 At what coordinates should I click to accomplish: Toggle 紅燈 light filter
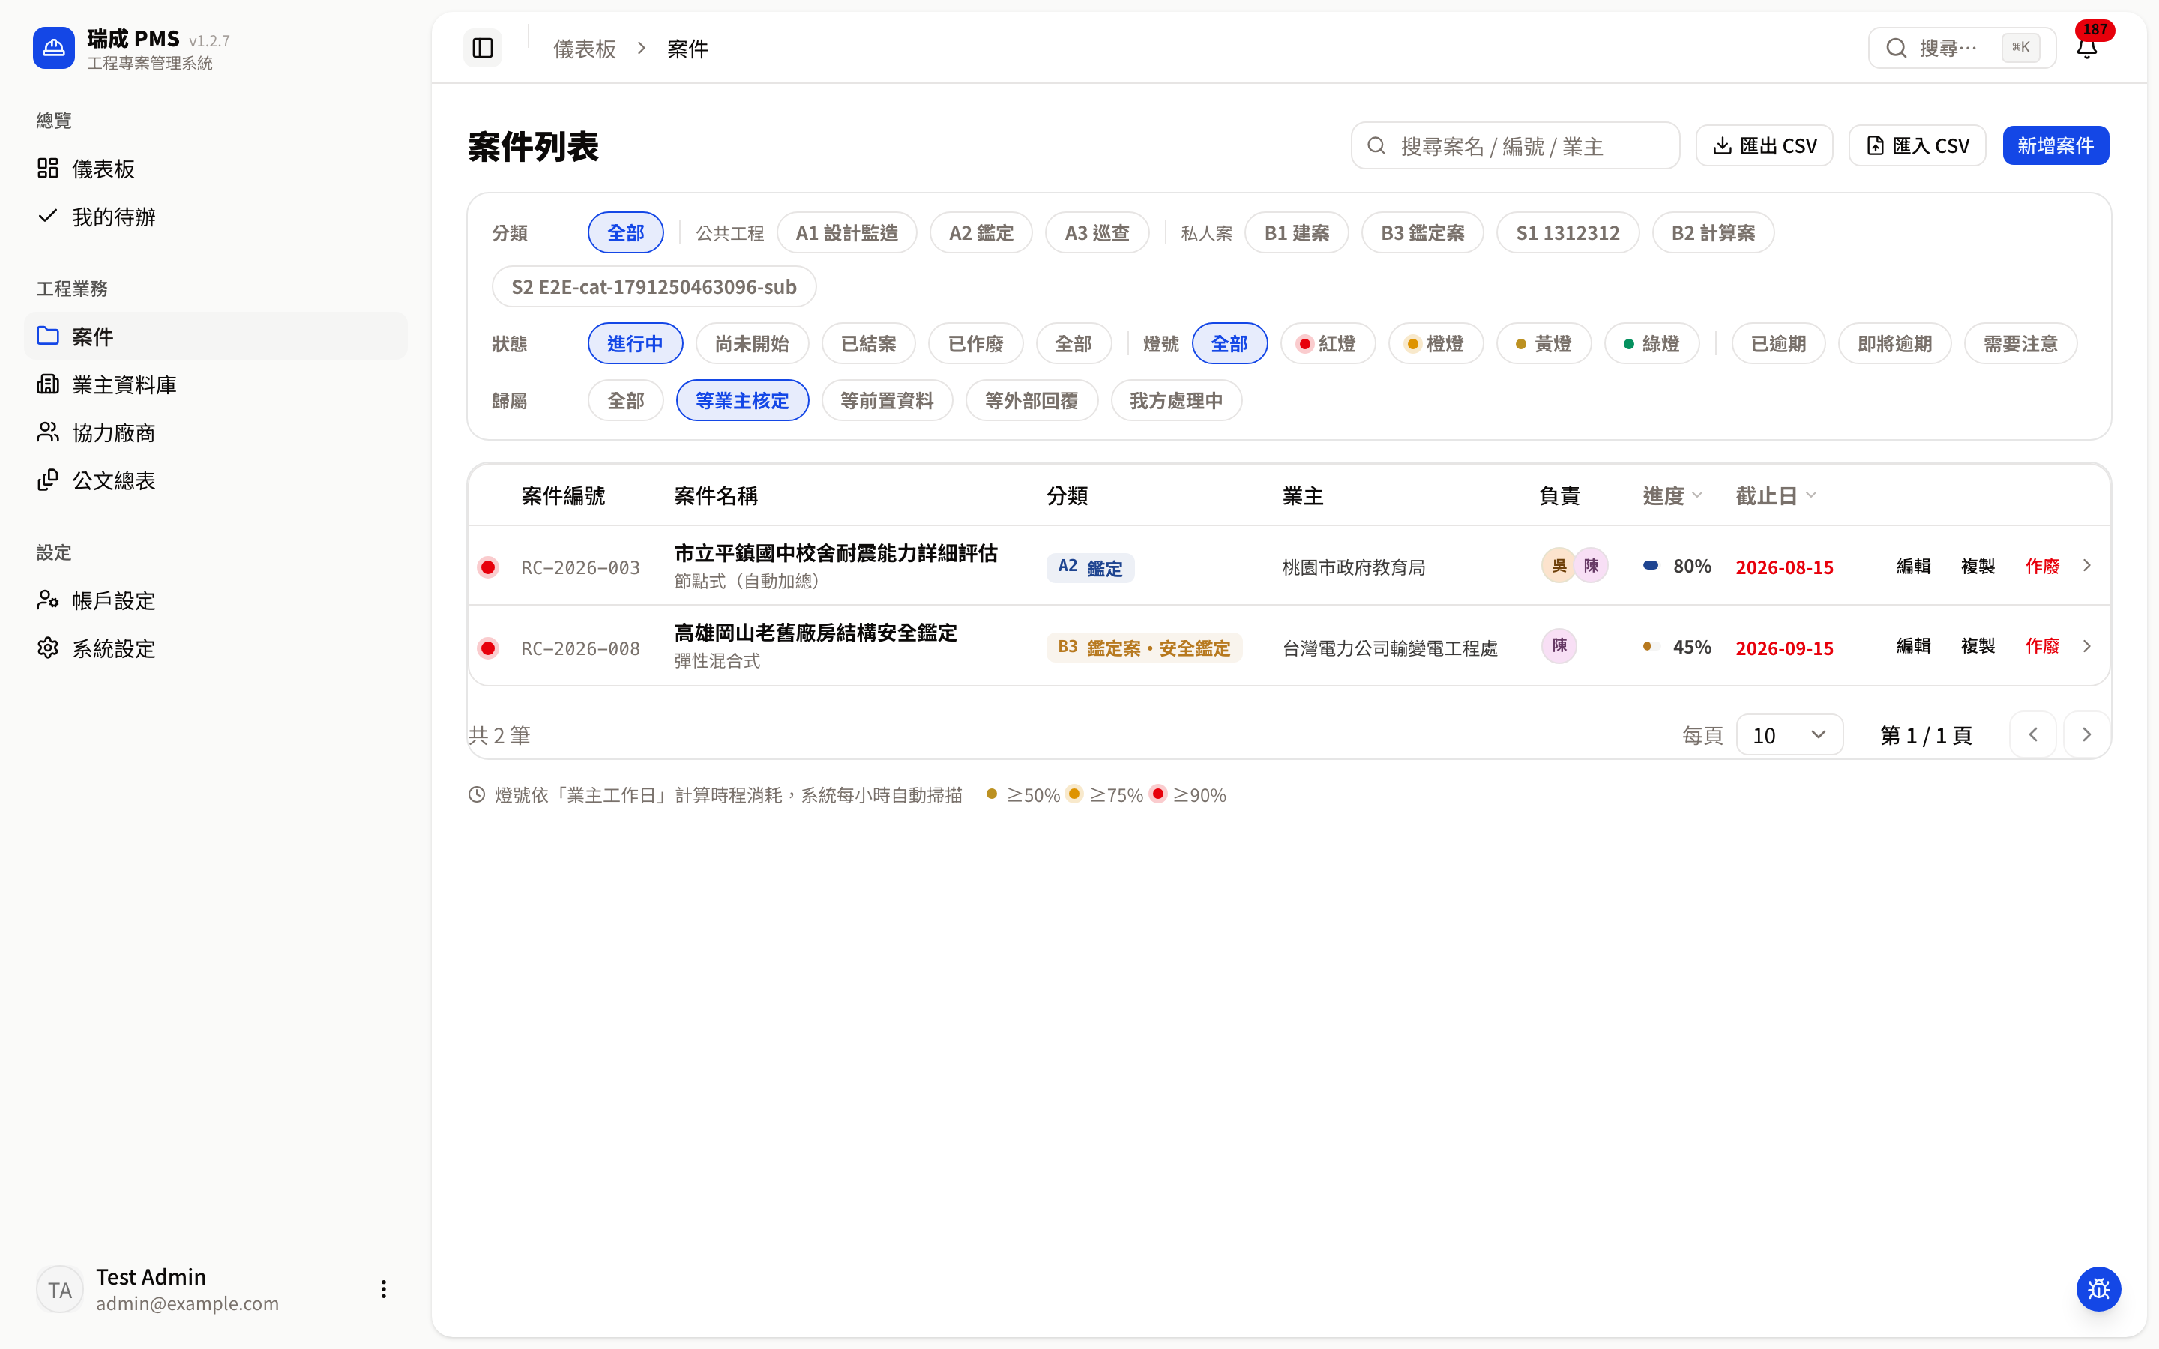pyautogui.click(x=1328, y=343)
